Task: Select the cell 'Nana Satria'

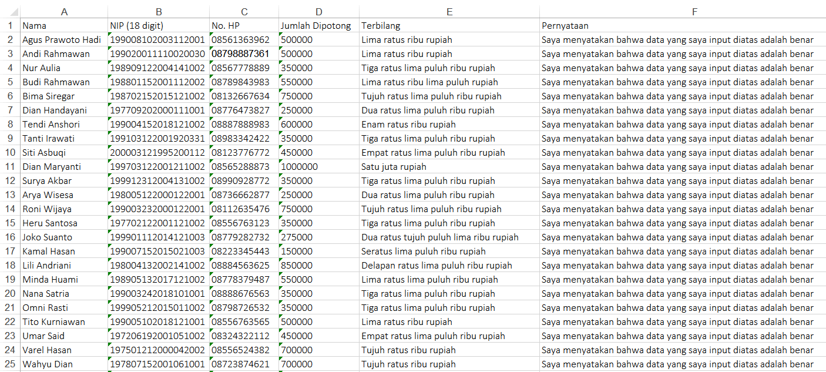Action: (x=64, y=294)
